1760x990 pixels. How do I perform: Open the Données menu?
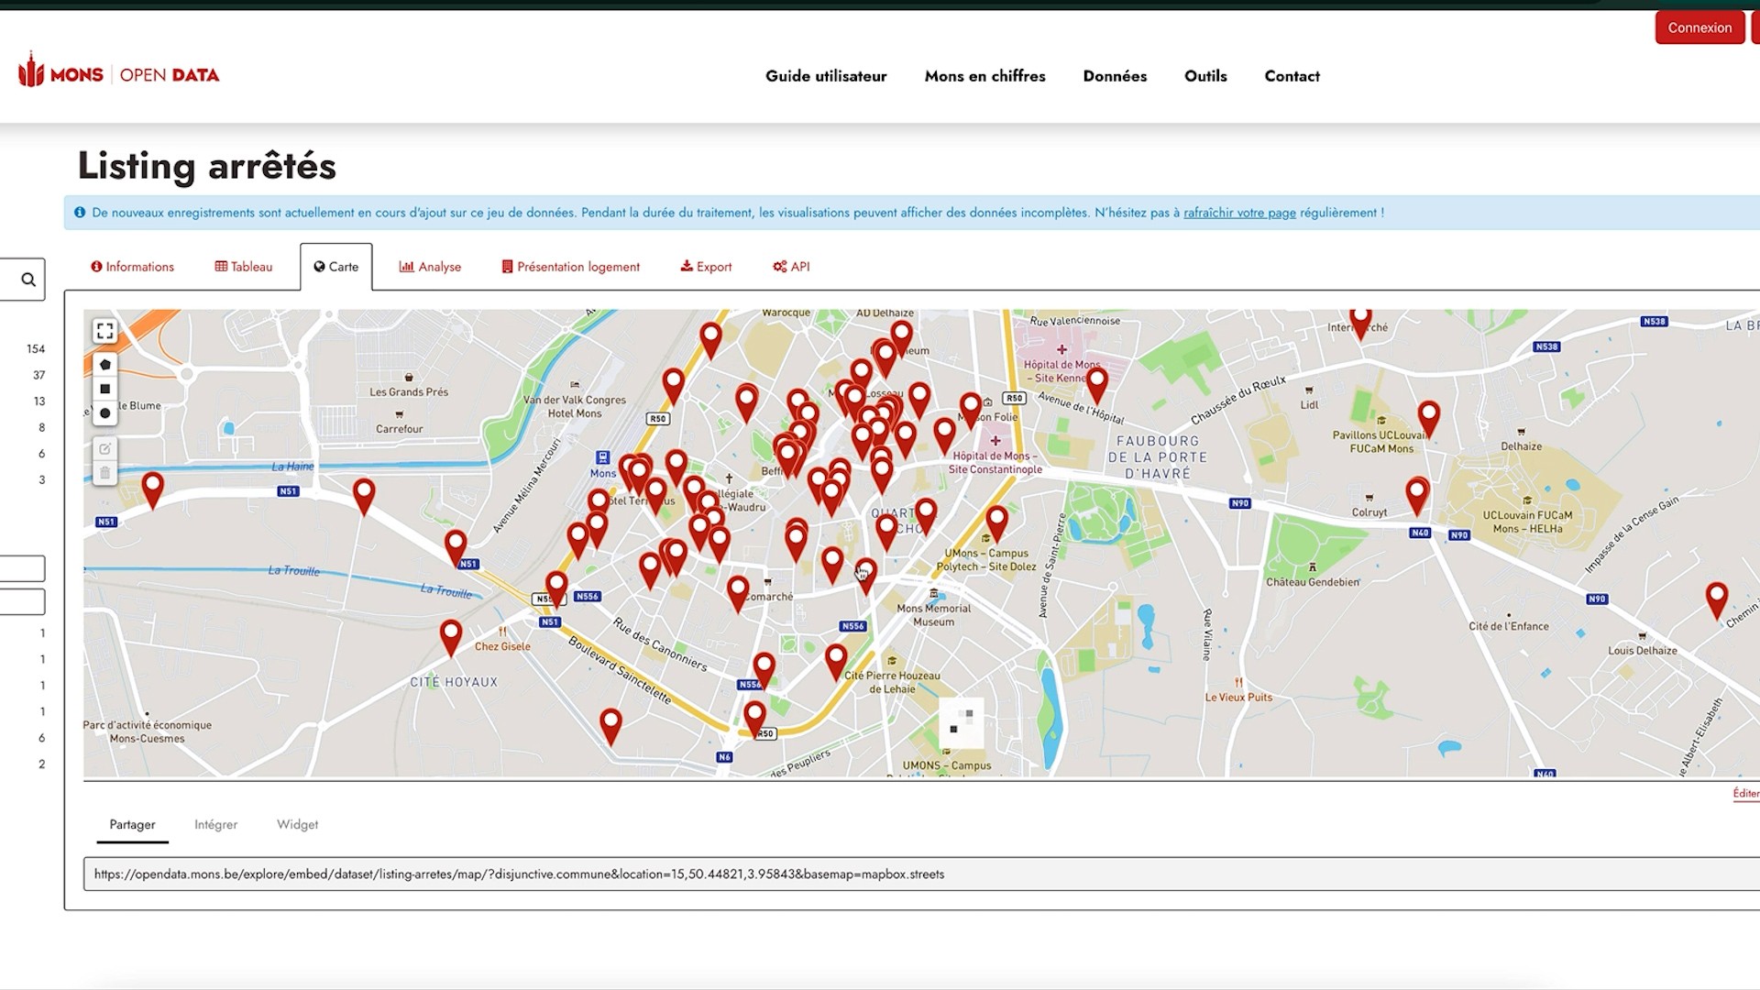(x=1115, y=76)
